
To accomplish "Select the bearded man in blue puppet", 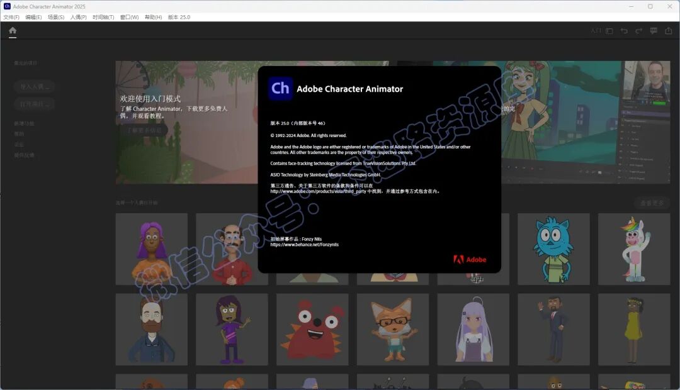I will 151,330.
